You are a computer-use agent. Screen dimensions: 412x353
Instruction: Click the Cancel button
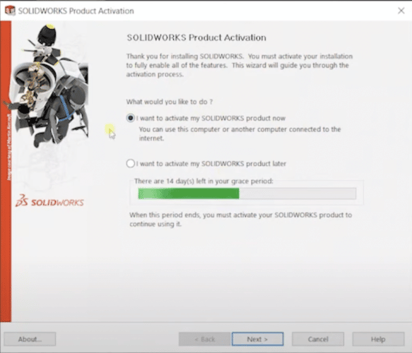tap(318, 339)
